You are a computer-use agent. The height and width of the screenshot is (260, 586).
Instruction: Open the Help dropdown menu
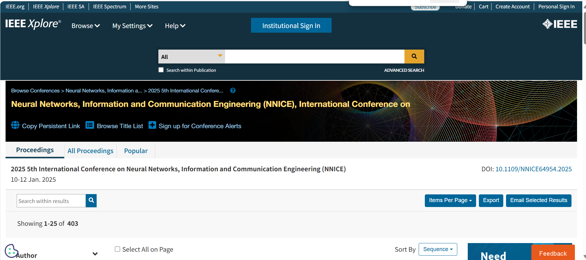click(x=175, y=26)
